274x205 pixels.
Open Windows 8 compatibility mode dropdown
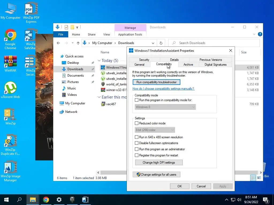(165, 107)
